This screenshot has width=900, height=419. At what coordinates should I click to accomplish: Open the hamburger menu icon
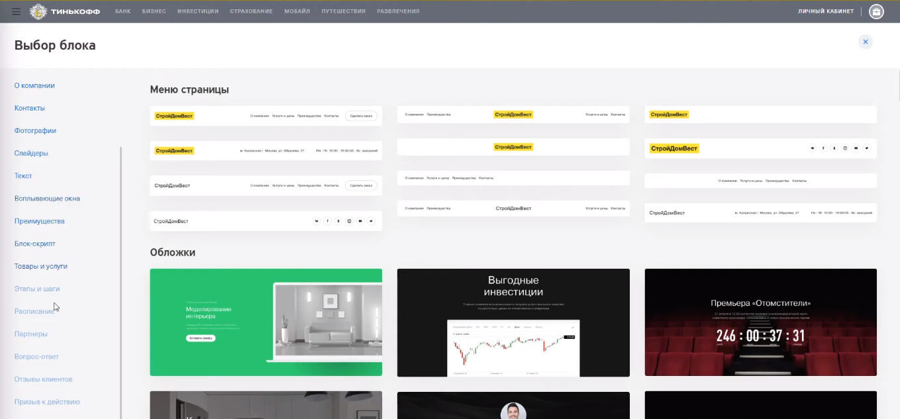pyautogui.click(x=17, y=11)
